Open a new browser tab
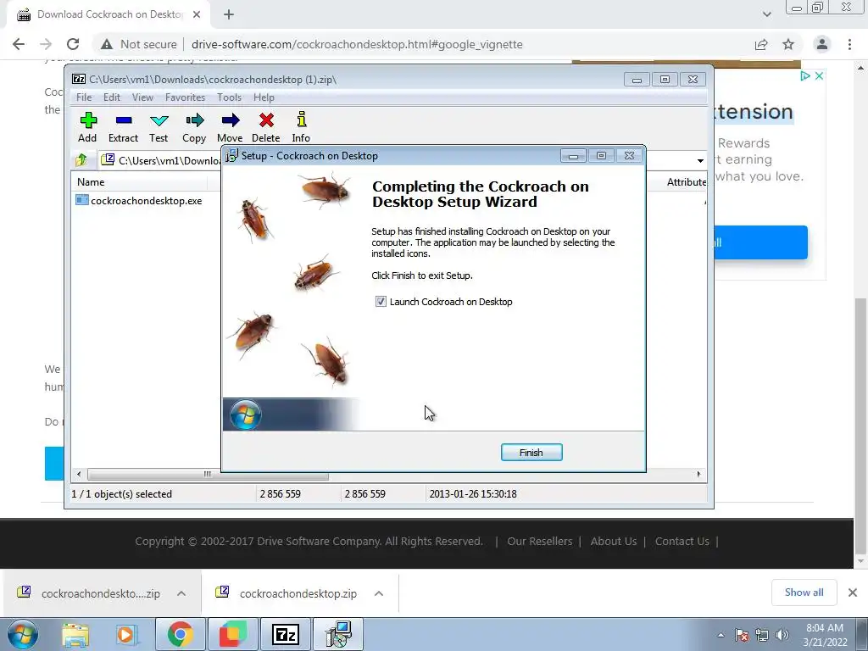Viewport: 868px width, 651px height. pos(229,14)
